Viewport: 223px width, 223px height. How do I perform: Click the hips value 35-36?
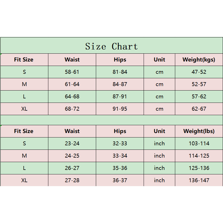pyautogui.click(x=120, y=168)
